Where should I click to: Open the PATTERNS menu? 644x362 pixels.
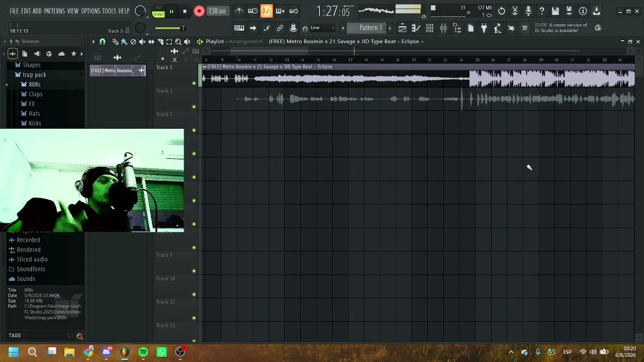(x=54, y=11)
